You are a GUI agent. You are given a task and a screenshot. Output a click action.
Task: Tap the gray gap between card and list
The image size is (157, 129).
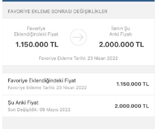(78, 69)
